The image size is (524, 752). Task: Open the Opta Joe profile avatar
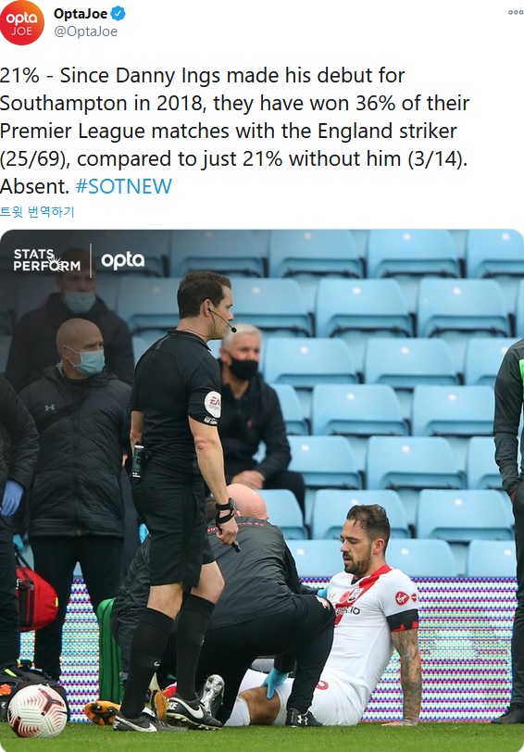[22, 23]
